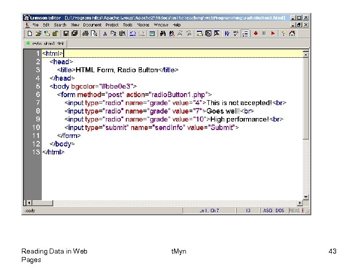Select the radioButton1.html document tab

tap(45, 43)
